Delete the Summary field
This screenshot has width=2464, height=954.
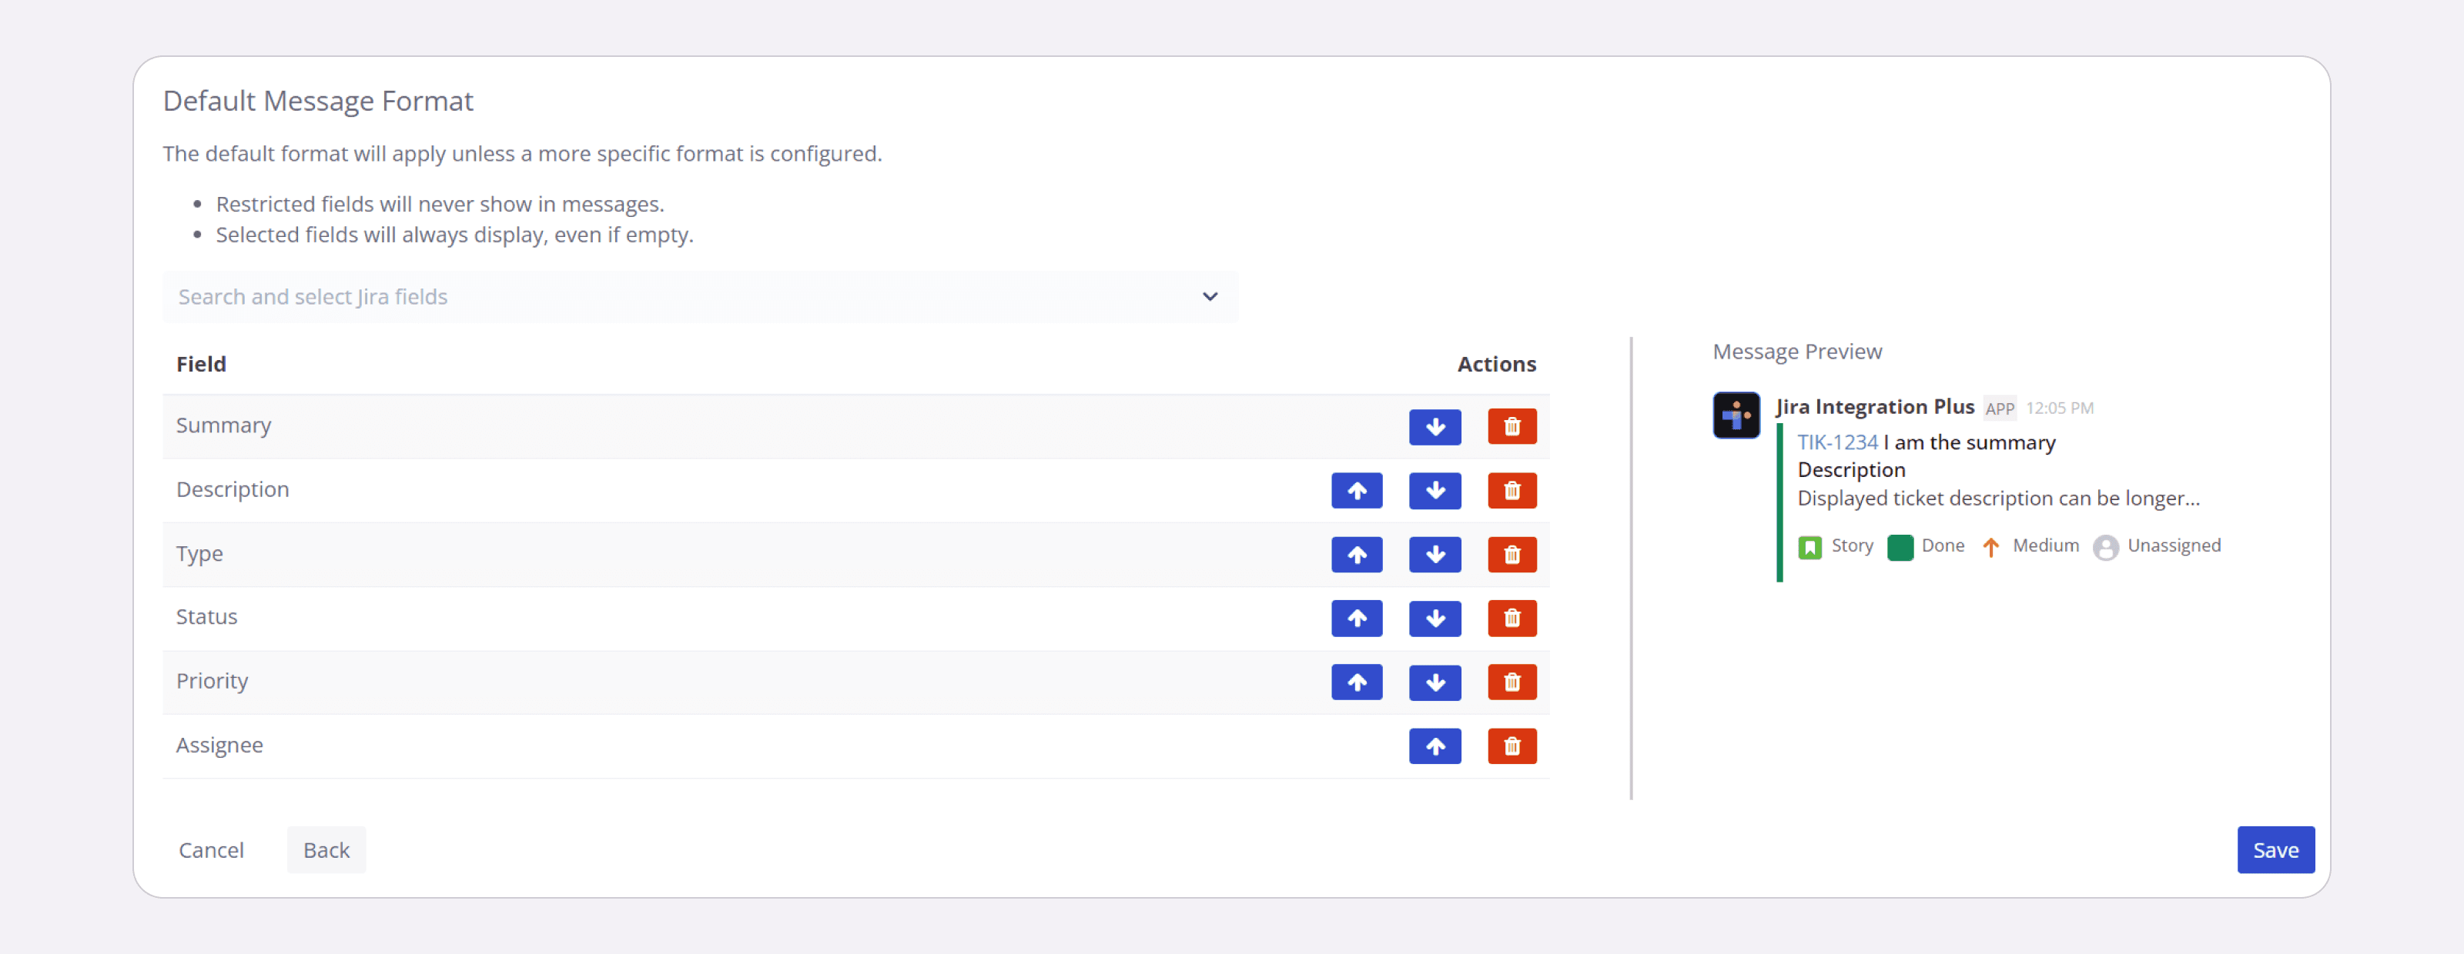pos(1512,426)
